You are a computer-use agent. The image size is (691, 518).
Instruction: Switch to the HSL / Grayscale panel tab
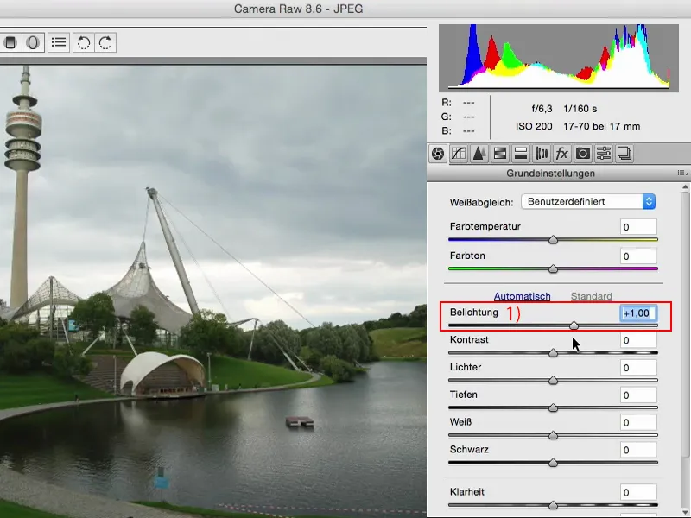pyautogui.click(x=500, y=154)
